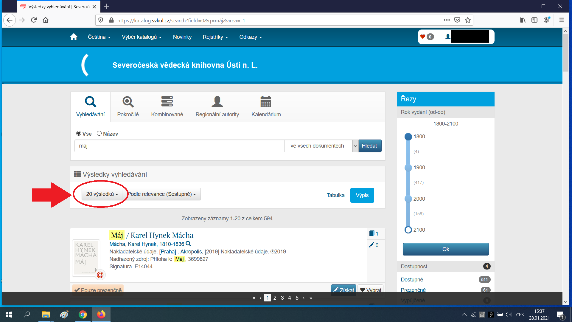This screenshot has height=322, width=572.
Task: Click 1900 year slider marker
Action: point(408,168)
